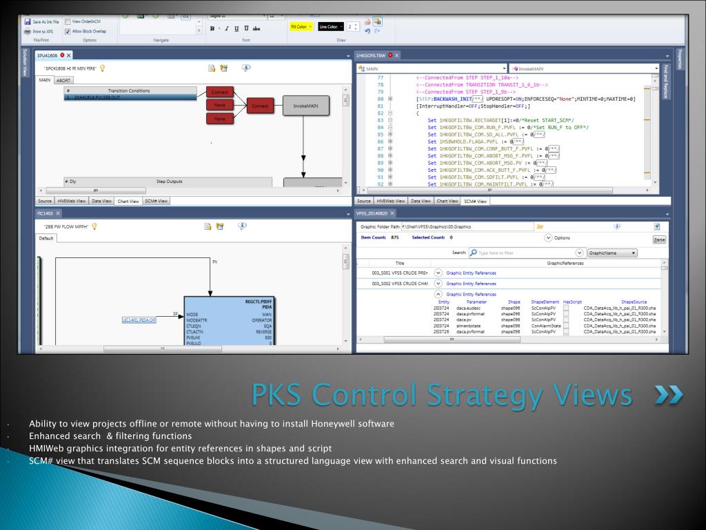Switch to the ABORT tab in the 3PU41608 panel
This screenshot has width=706, height=530.
pyautogui.click(x=63, y=80)
